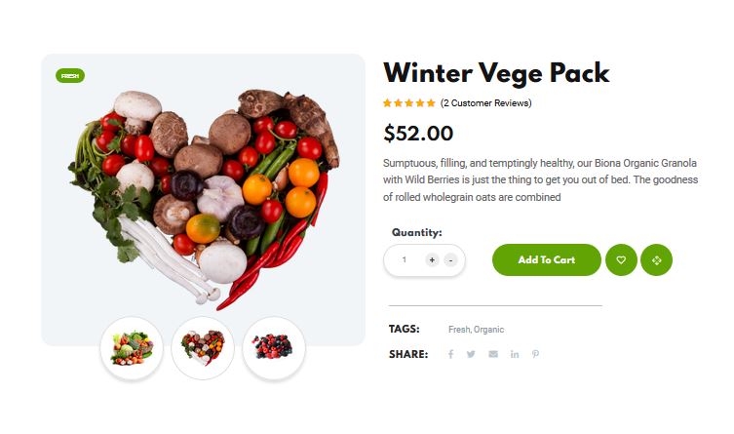
Task: Select the Fresh tag link
Action: [459, 329]
